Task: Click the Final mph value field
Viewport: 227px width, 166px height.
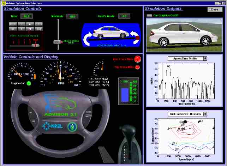Action: click(x=72, y=17)
